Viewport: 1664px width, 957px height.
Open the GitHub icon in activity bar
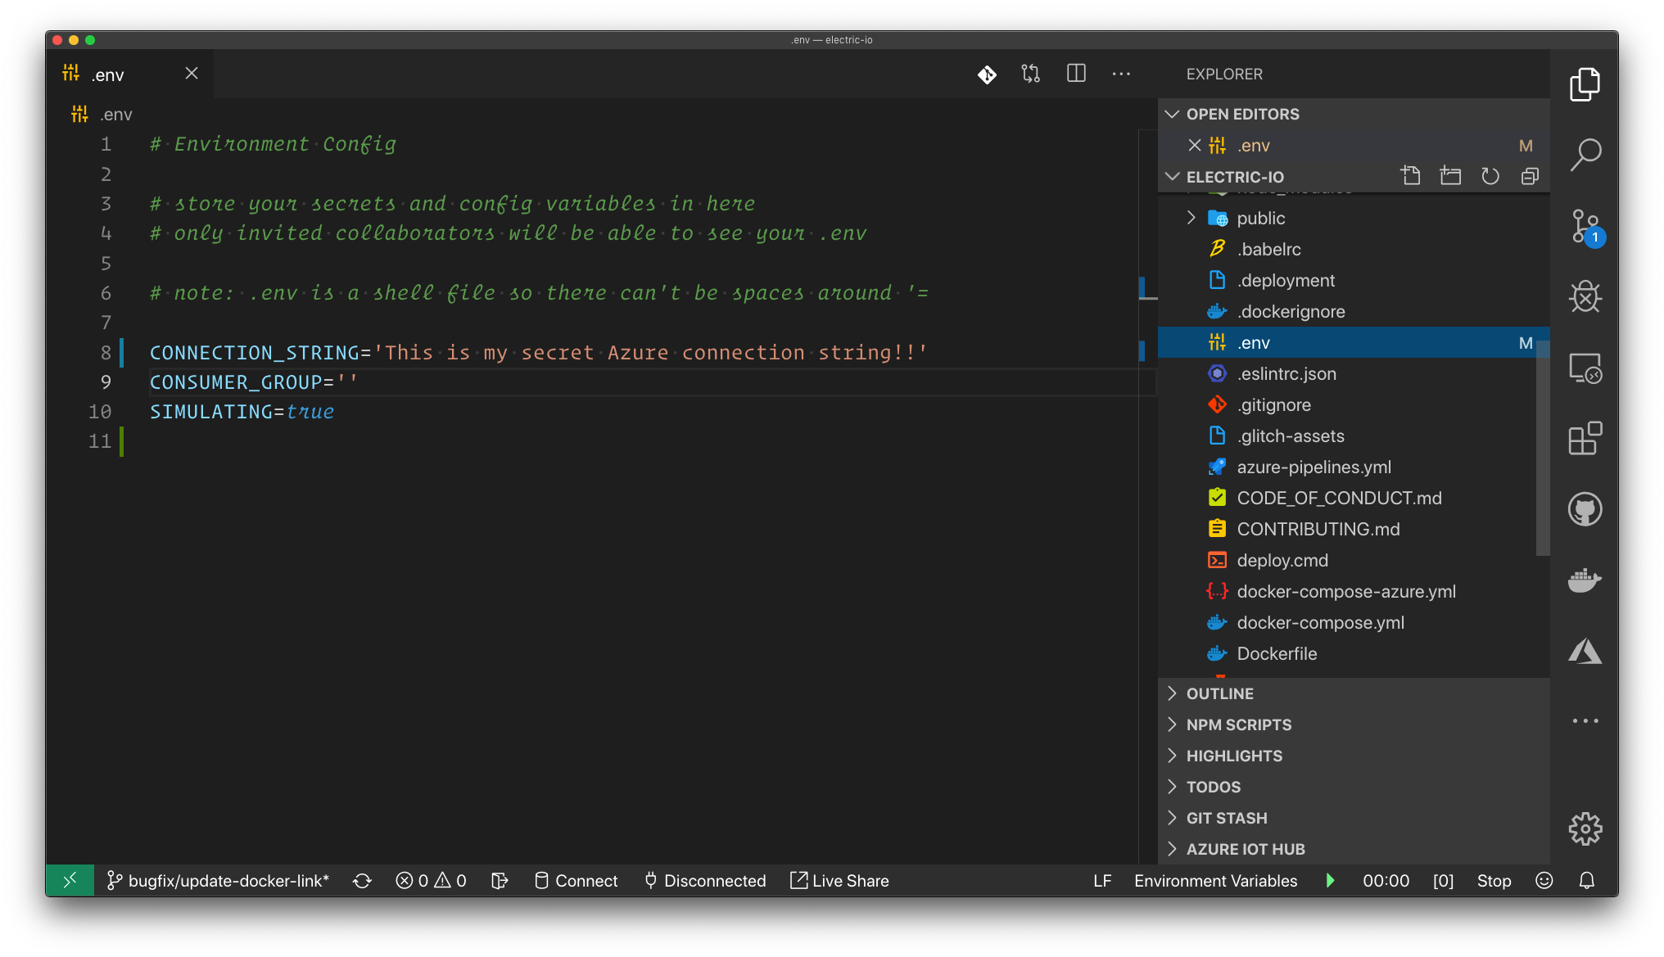pos(1585,509)
